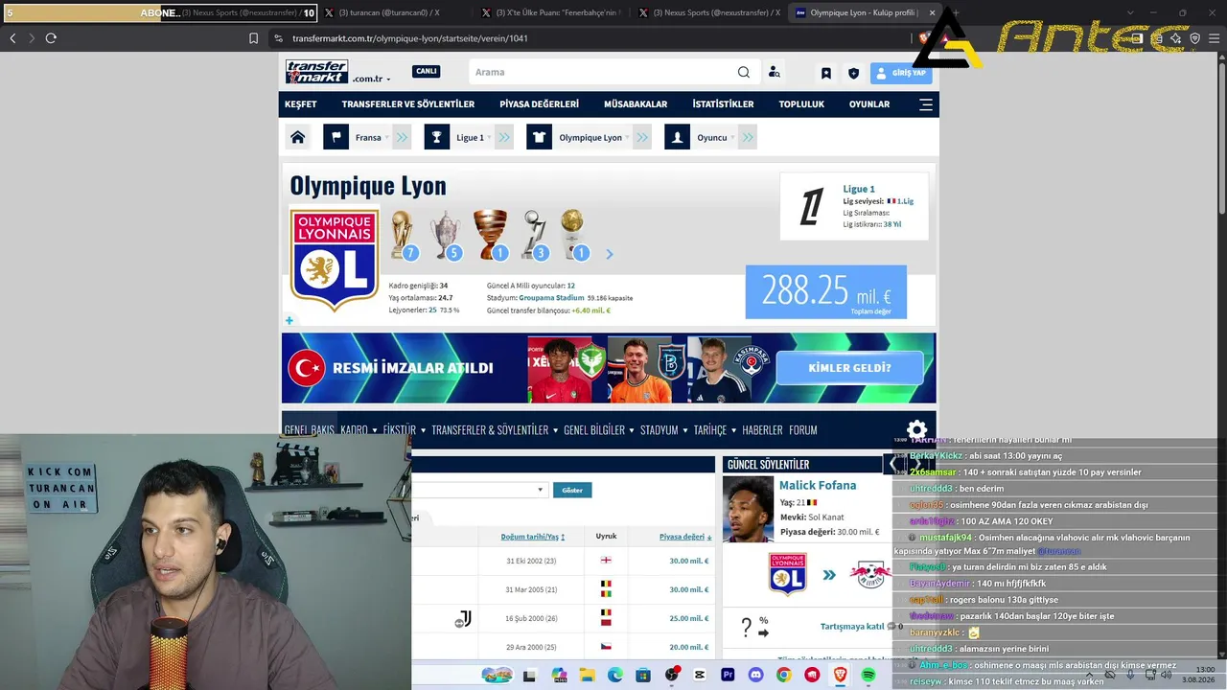
Task: Click the fourth trophy with badge 3
Action: (535, 235)
